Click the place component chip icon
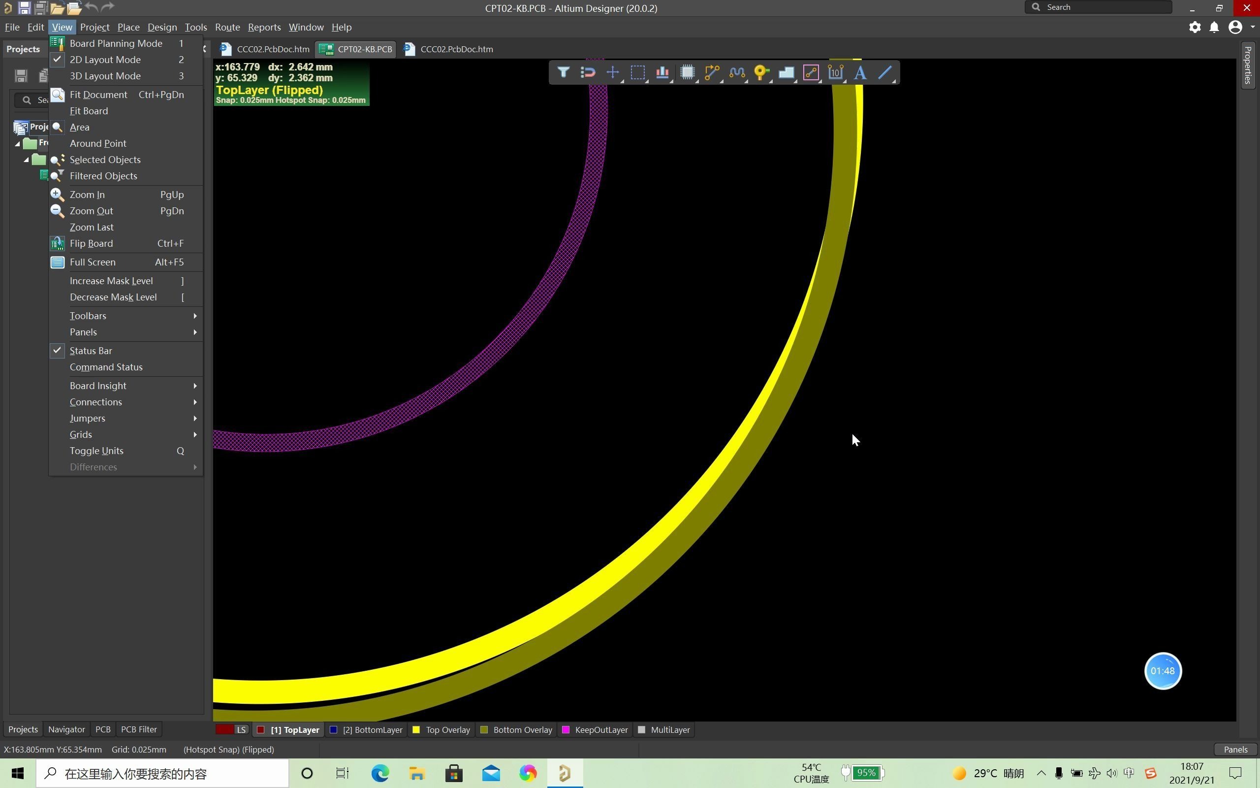1260x788 pixels. click(687, 72)
